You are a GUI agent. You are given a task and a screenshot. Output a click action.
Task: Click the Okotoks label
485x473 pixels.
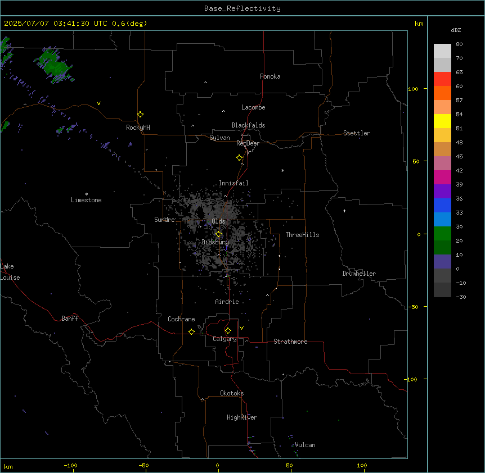tap(232, 393)
